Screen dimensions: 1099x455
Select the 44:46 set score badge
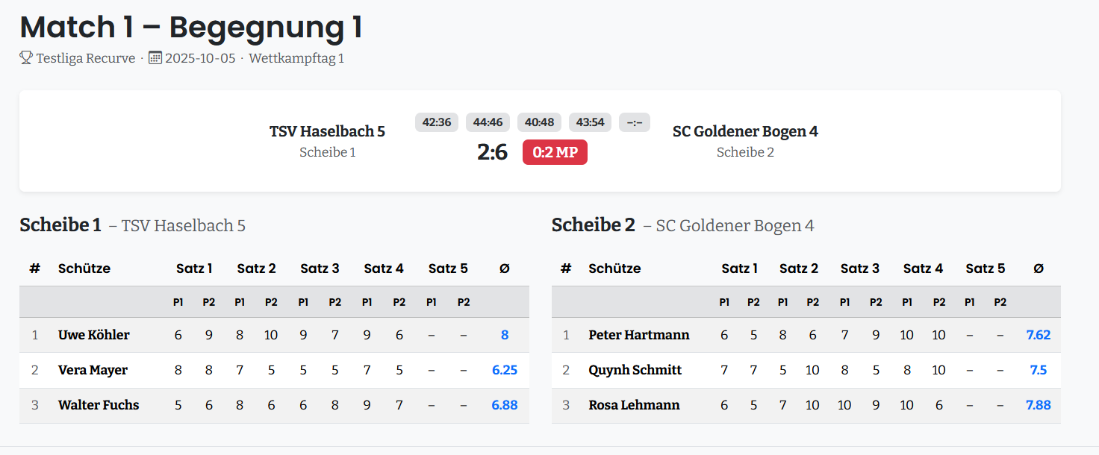pos(488,122)
